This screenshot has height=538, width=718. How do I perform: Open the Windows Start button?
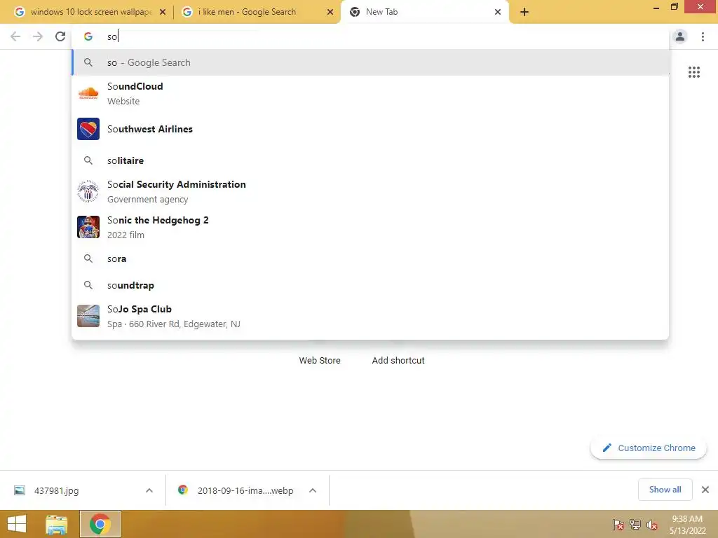tap(17, 524)
